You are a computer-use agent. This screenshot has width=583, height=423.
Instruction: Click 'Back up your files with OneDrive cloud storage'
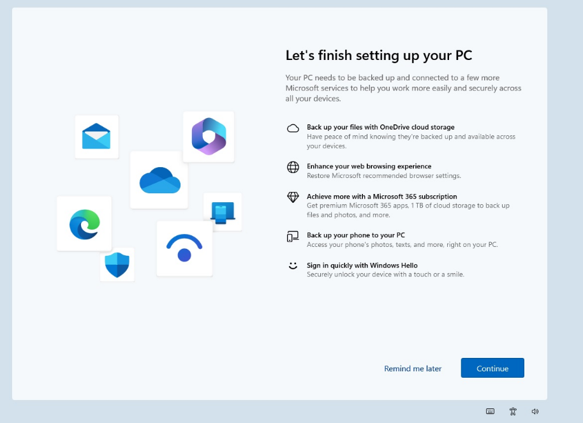[380, 127]
